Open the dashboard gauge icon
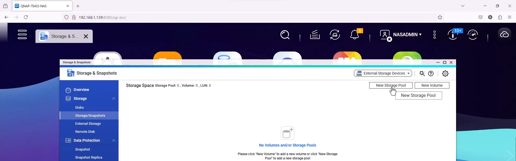Image resolution: width=516 pixels, height=161 pixels. point(473,35)
